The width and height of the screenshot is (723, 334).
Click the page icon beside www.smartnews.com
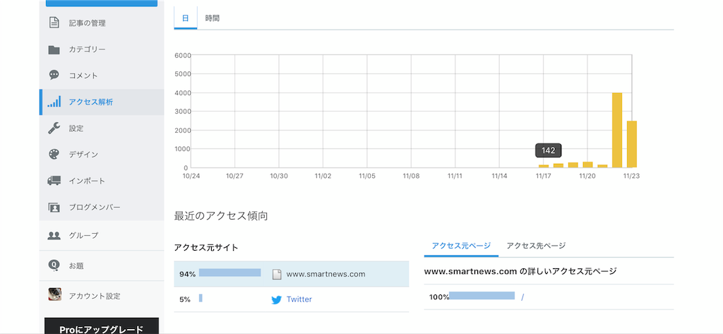pyautogui.click(x=277, y=274)
